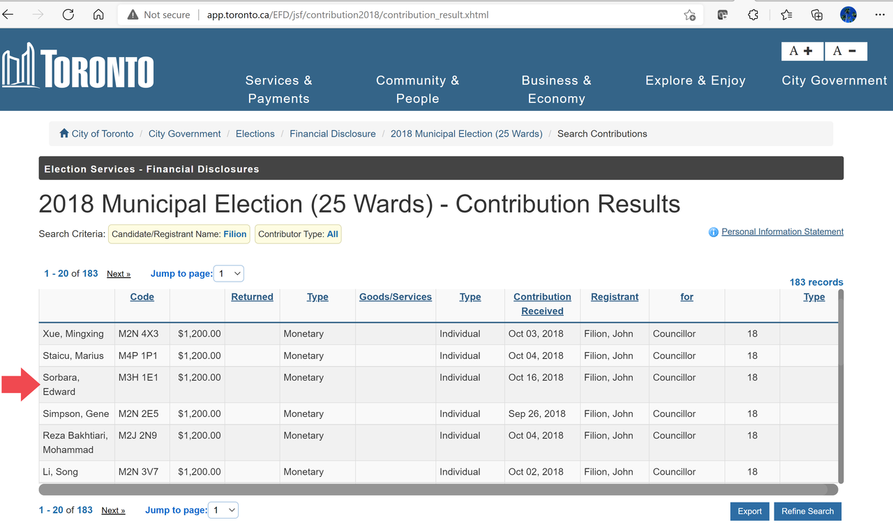Open browser Settings and more menu

(878, 15)
